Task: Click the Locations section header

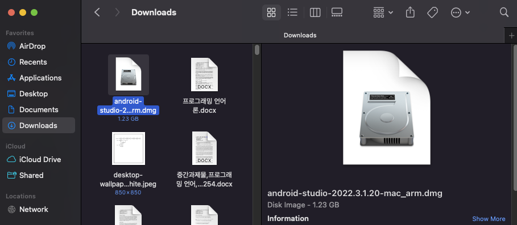Action: point(20,196)
